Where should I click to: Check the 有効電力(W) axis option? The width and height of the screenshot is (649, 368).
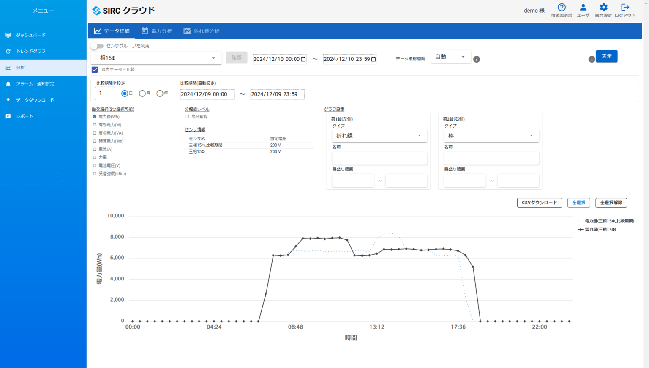[x=95, y=124]
